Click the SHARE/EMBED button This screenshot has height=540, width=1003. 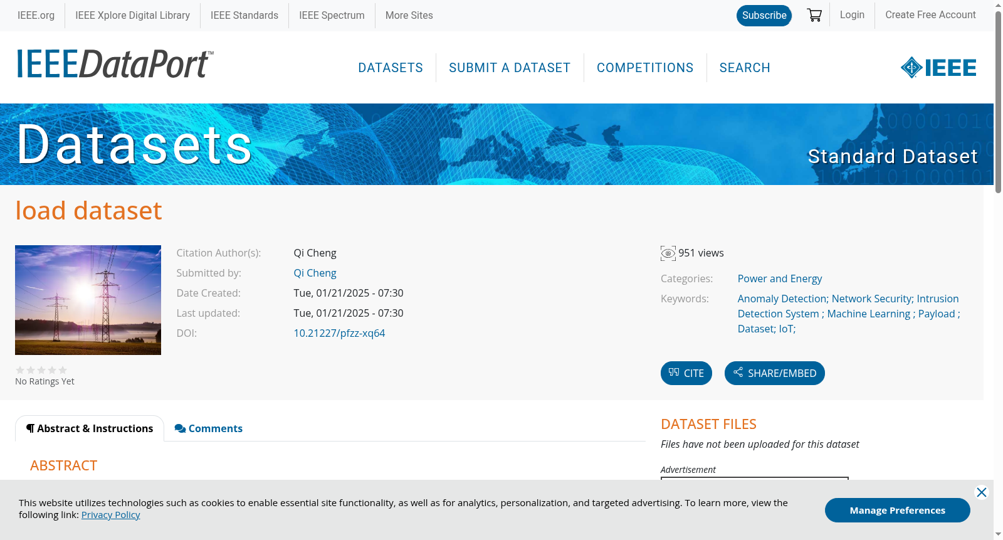tap(775, 373)
